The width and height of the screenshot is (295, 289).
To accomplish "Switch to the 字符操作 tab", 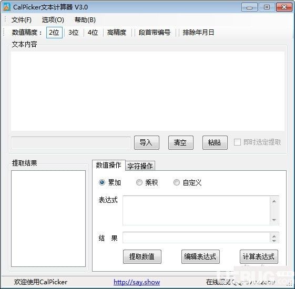I will coord(140,166).
